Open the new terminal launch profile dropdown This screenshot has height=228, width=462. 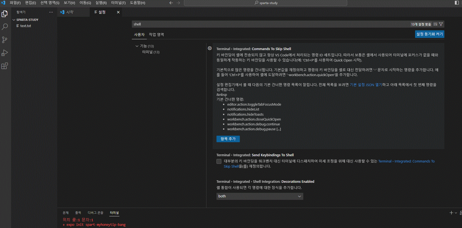(x=456, y=213)
